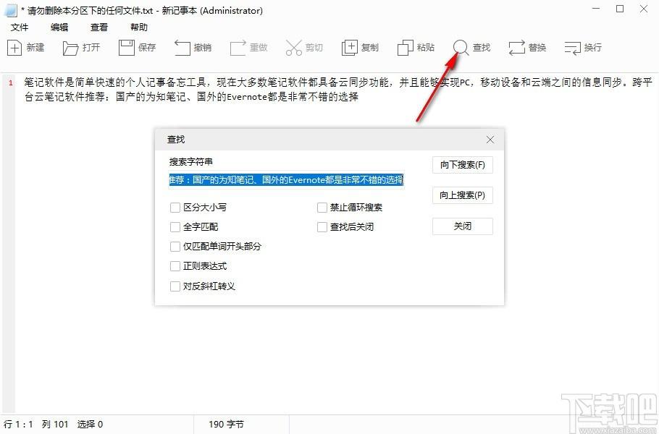This screenshot has height=434, width=659.
Task: Enable 区分大小写 checkbox
Action: [175, 208]
